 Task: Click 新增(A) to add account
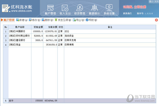pos(22,20)
